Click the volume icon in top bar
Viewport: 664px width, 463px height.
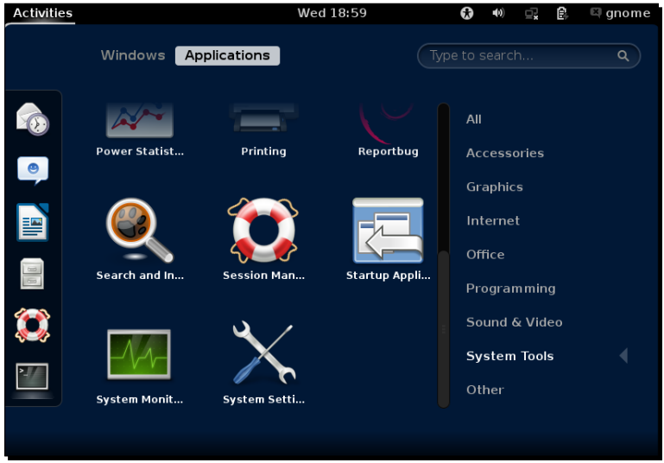[498, 13]
